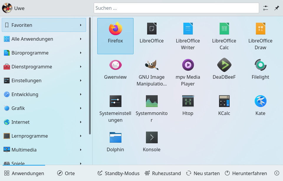The height and width of the screenshot is (181, 283).
Task: Expand arrow next to Einstellungen
Action: coord(81,80)
